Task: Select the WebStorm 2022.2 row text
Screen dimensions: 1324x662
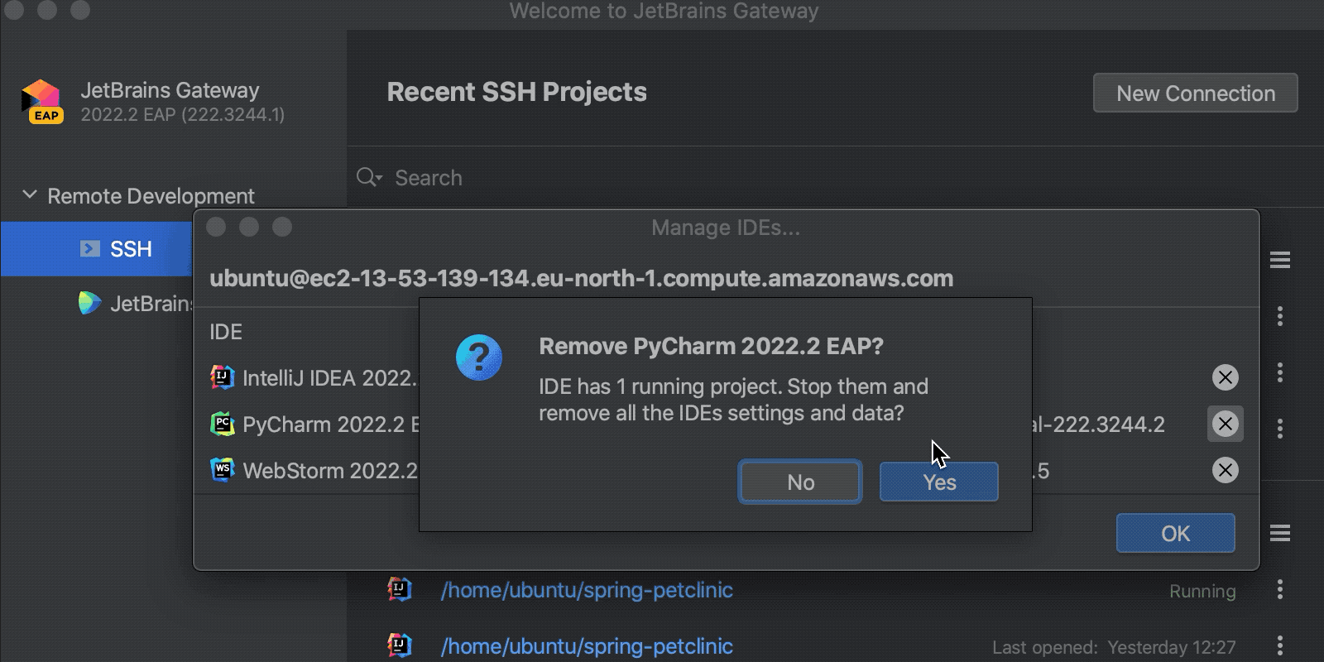Action: [330, 471]
